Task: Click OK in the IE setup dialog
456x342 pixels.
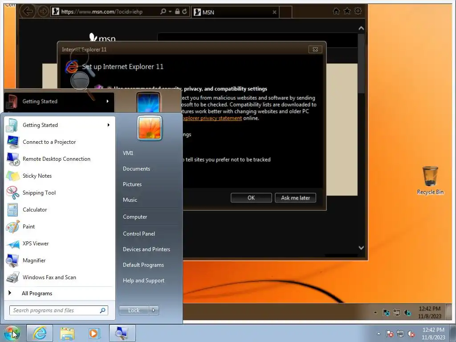Action: (x=251, y=198)
